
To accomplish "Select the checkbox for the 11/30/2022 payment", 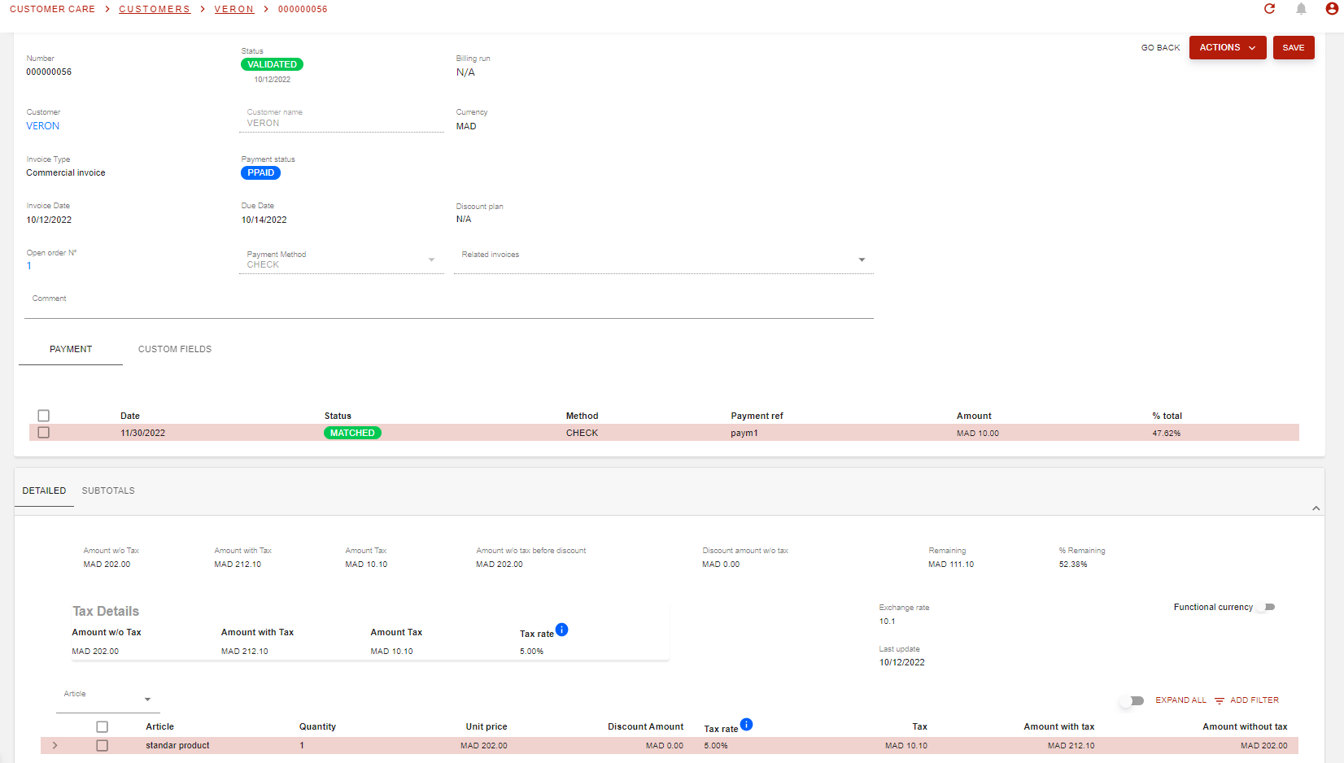I will tap(44, 433).
